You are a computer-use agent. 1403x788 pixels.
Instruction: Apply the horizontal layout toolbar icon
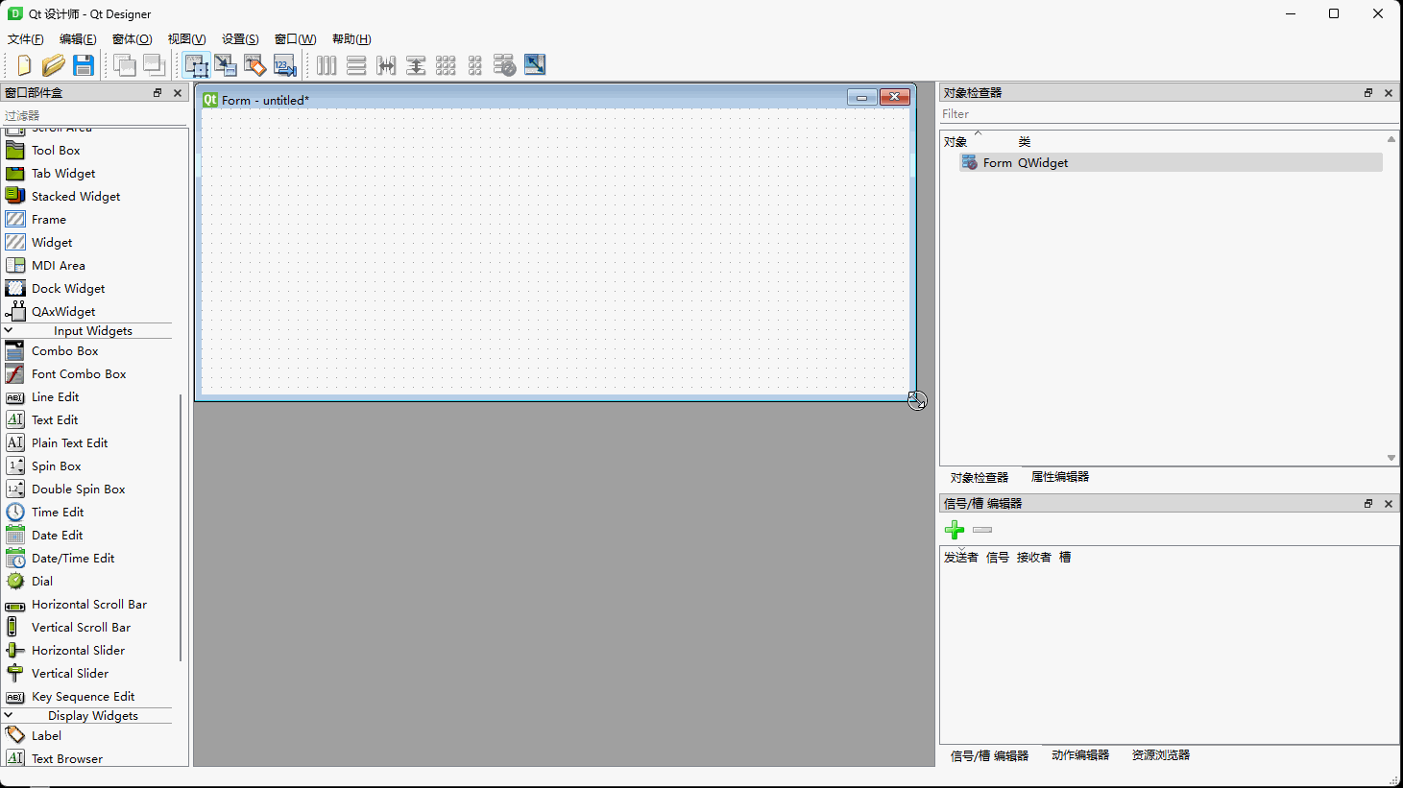point(327,65)
